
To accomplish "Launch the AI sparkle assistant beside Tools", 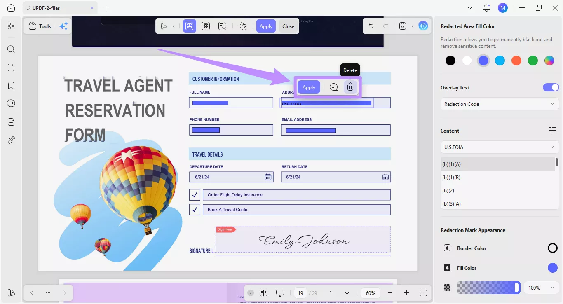I will tap(63, 26).
